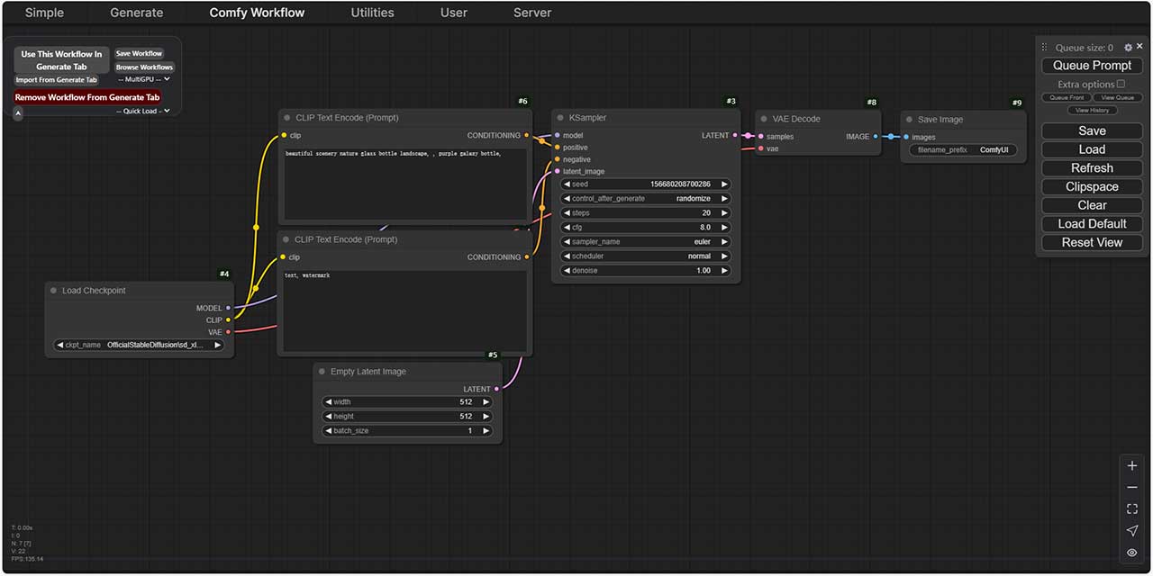The image size is (1153, 576).
Task: Open the Quick Load dropdown
Action: tap(144, 112)
